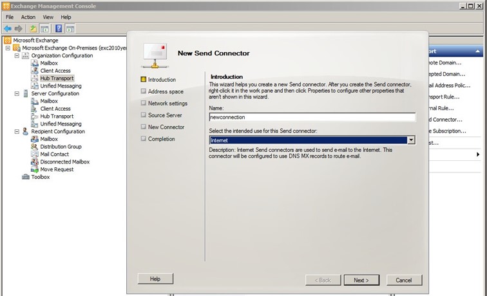Open the intended use dropdown arrow
The image size is (487, 296).
411,140
